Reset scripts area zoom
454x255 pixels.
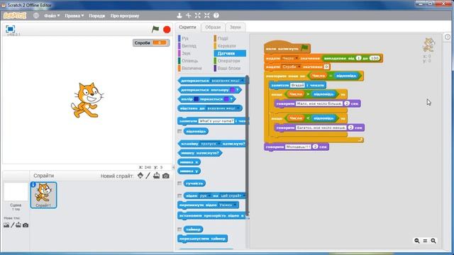point(425,241)
